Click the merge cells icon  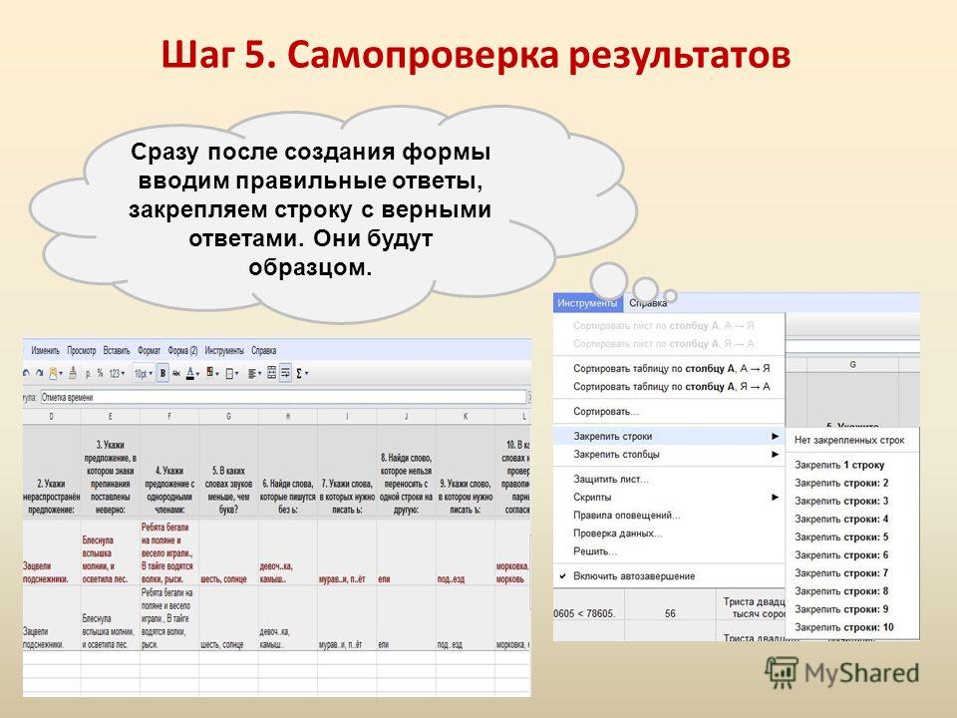271,373
